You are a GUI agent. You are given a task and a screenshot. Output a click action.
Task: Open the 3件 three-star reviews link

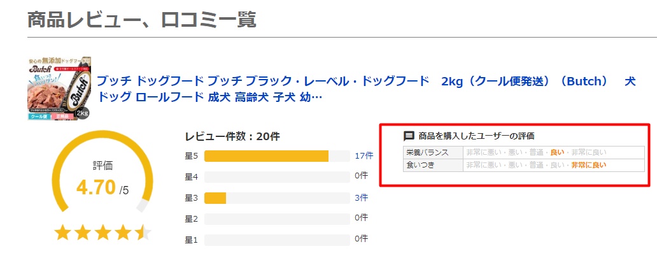pos(361,197)
